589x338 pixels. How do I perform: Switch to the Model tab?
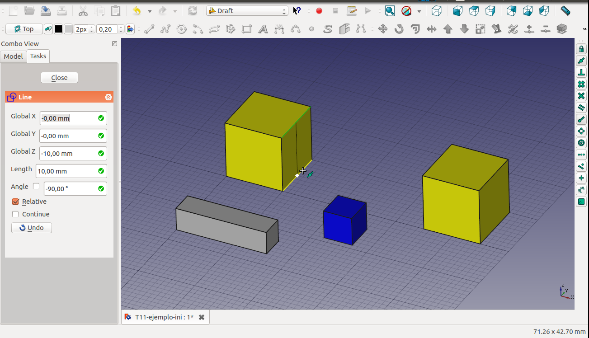click(13, 56)
